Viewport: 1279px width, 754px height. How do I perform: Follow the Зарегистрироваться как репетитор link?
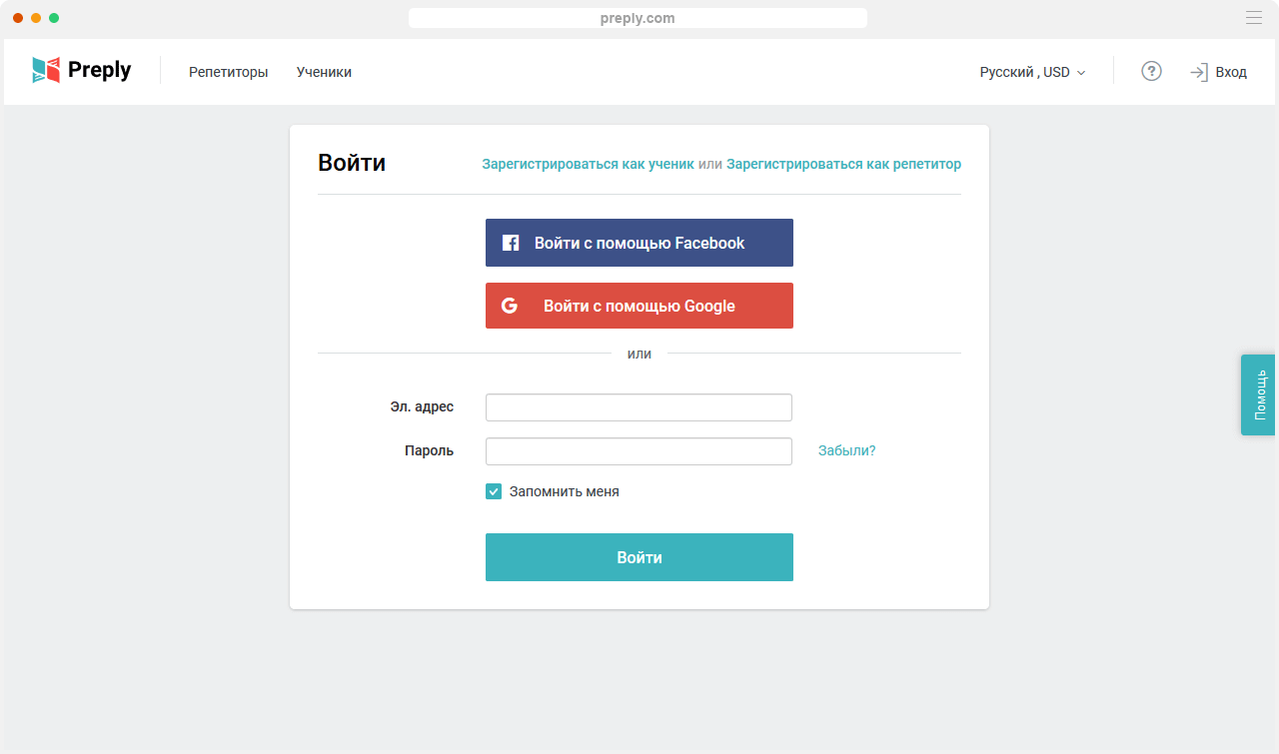pyautogui.click(x=843, y=164)
